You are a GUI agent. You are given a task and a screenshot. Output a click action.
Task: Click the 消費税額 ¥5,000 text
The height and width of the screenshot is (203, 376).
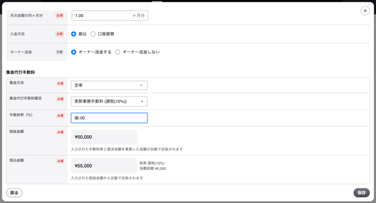153,168
